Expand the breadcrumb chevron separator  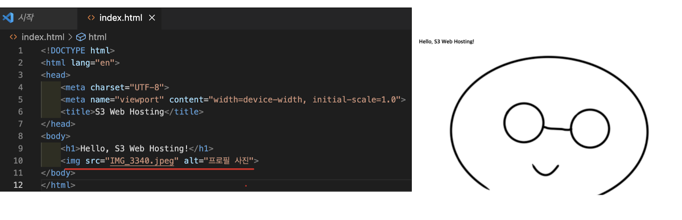[x=70, y=37]
